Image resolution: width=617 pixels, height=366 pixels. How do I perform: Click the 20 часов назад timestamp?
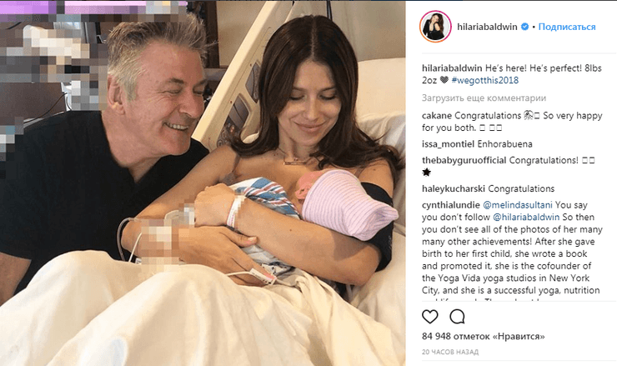(450, 352)
